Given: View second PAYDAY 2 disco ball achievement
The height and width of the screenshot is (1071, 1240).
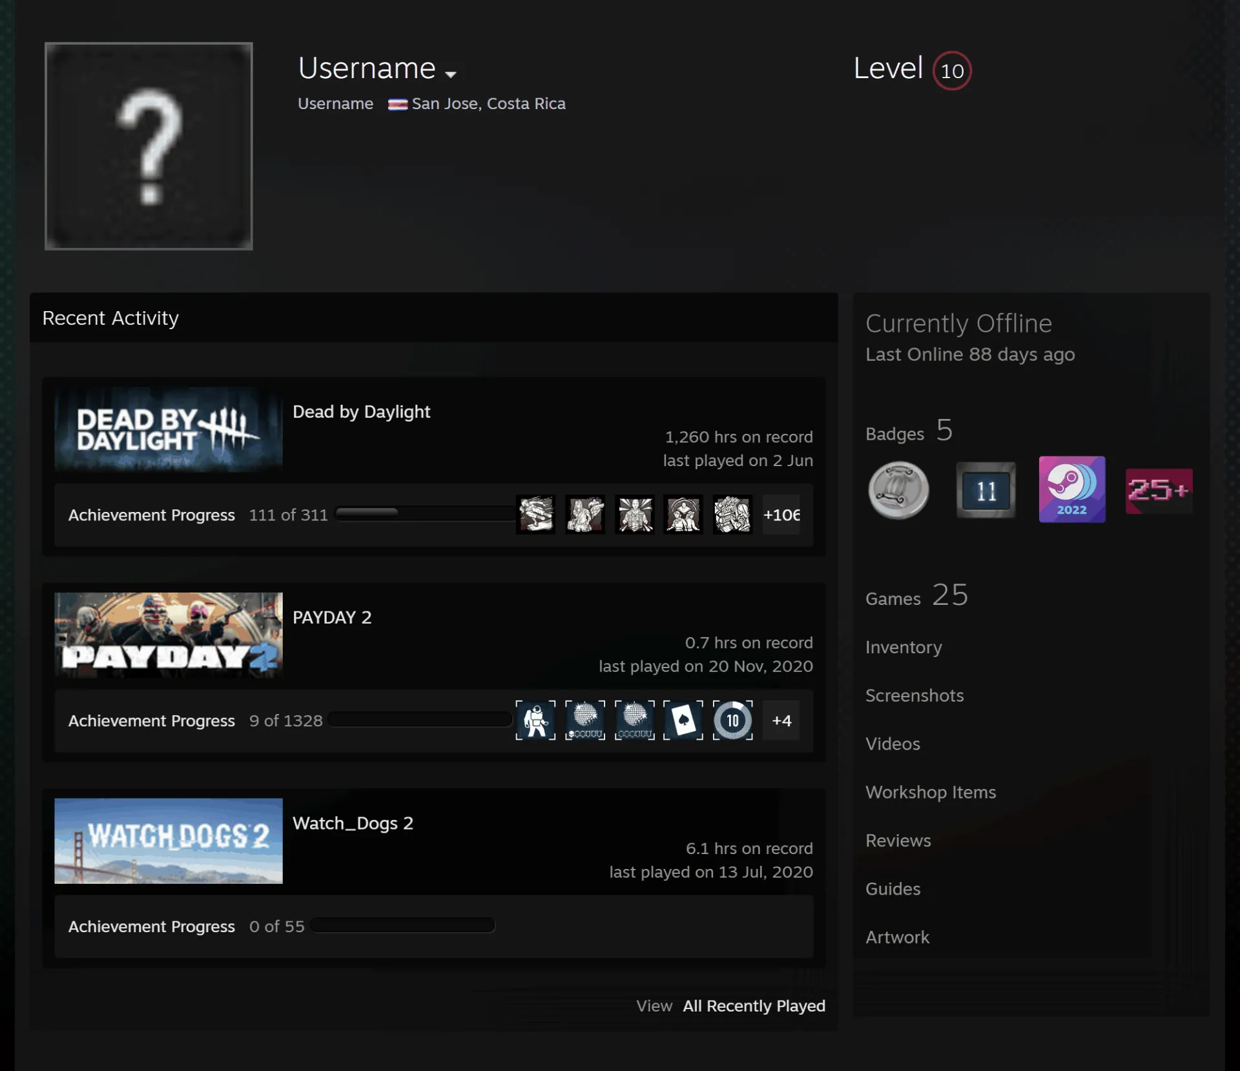Looking at the screenshot, I should click(x=635, y=720).
